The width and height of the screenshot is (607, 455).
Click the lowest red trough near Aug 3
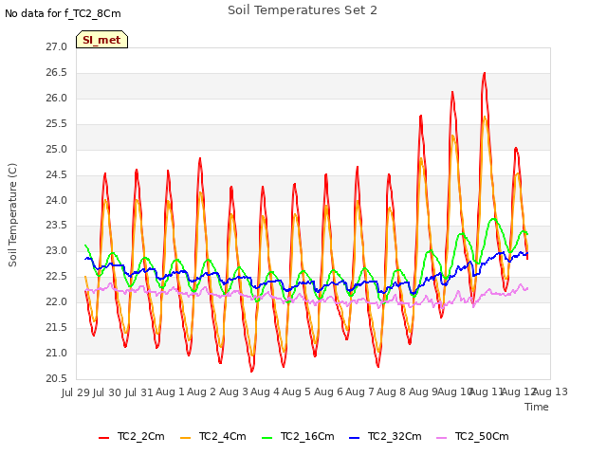point(251,371)
